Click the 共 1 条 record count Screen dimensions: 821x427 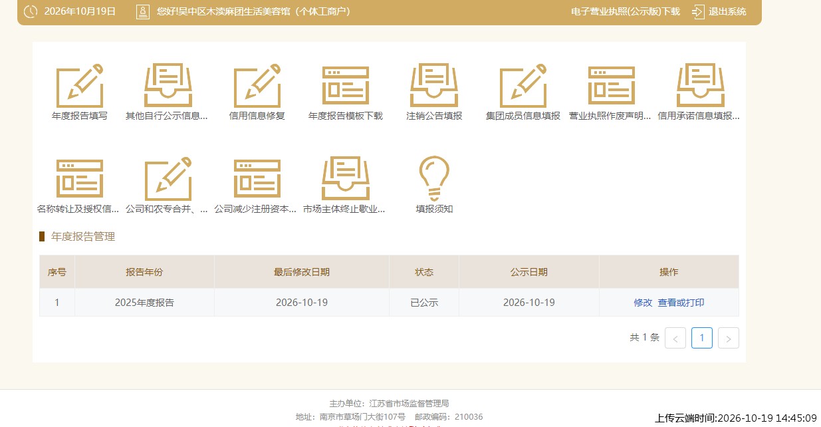point(644,337)
